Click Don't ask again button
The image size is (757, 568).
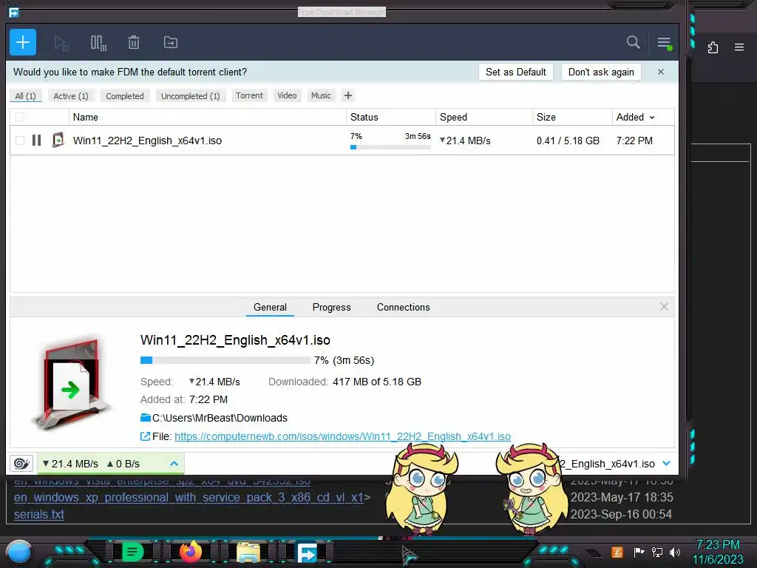601,72
